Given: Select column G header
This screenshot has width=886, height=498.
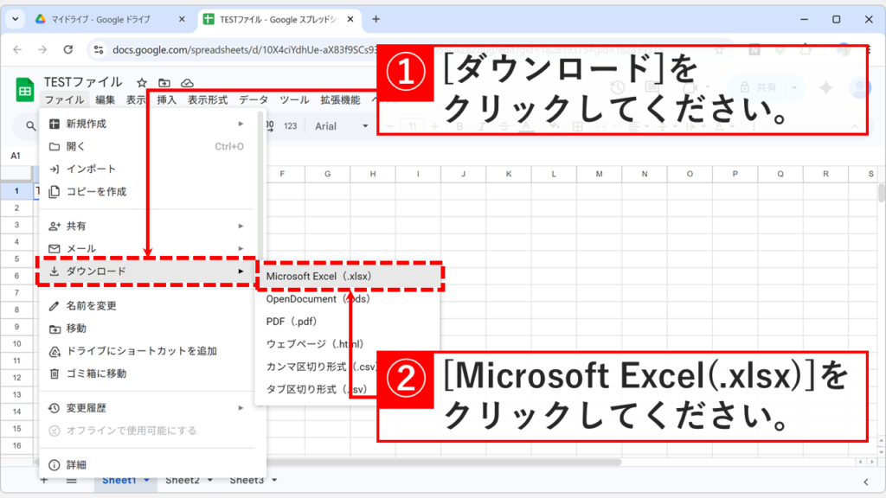Looking at the screenshot, I should click(328, 174).
